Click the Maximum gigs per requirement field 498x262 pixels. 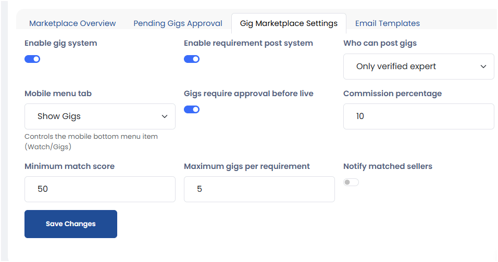click(259, 189)
